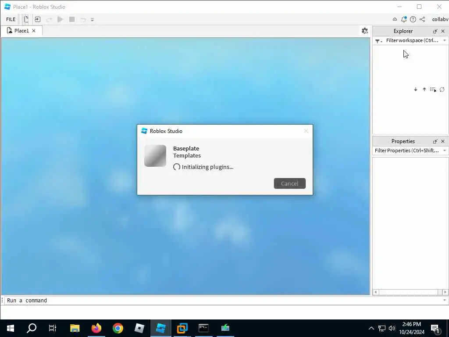The width and height of the screenshot is (449, 337).
Task: Launch Chrome from the taskbar
Action: 118,328
